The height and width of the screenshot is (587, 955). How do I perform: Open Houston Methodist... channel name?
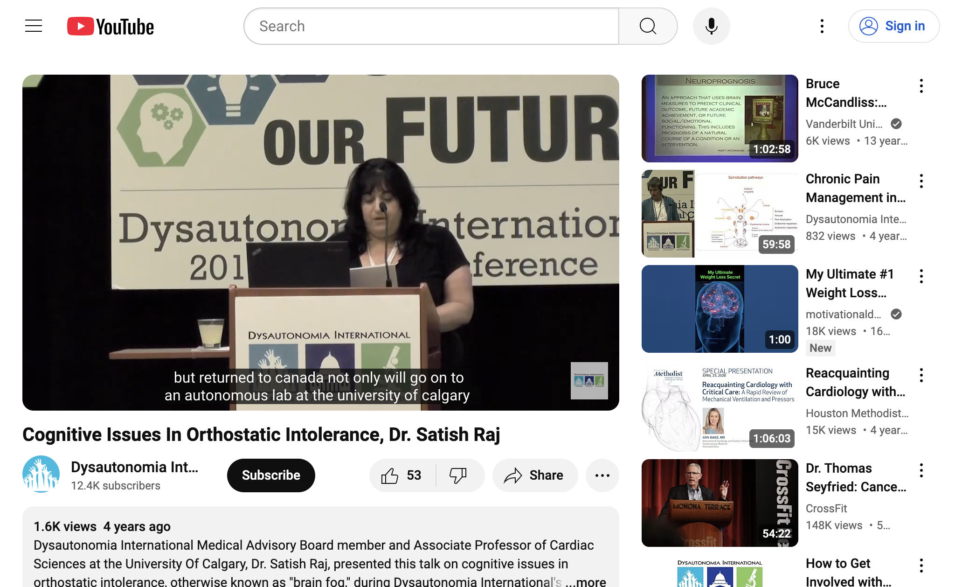pos(857,413)
